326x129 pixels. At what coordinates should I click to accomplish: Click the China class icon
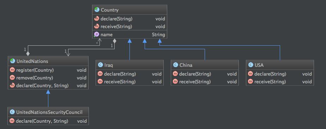(175, 65)
